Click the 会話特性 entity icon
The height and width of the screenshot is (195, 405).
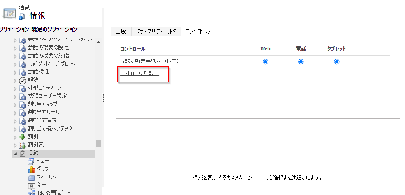(x=23, y=72)
